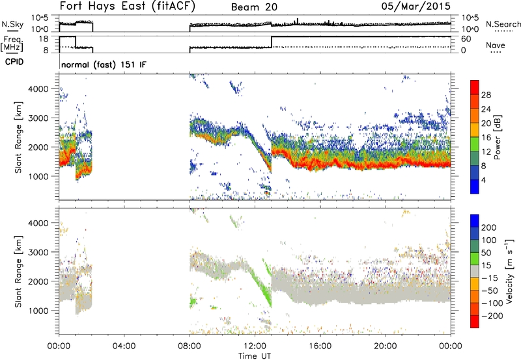
Task: Click the green descending streak in velocity panel
Action: pos(261,287)
